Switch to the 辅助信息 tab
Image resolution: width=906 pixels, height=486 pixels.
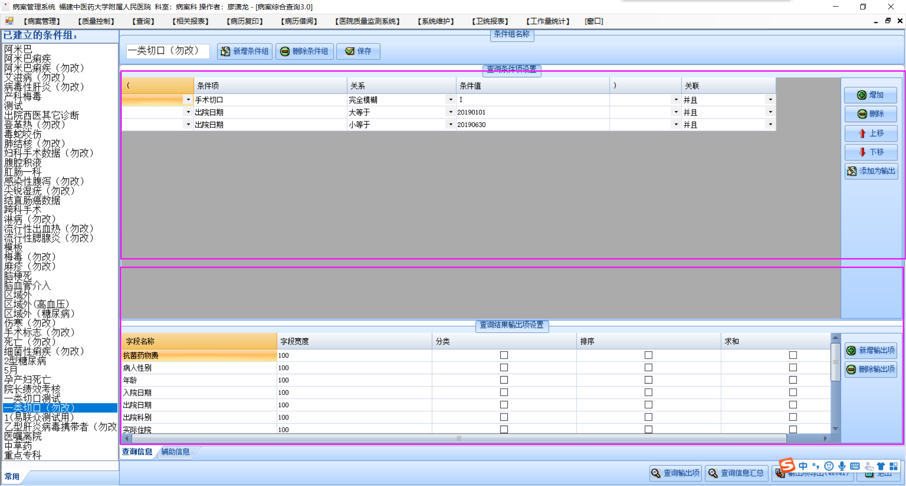(176, 452)
